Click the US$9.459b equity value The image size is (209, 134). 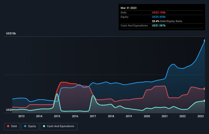(x=159, y=17)
